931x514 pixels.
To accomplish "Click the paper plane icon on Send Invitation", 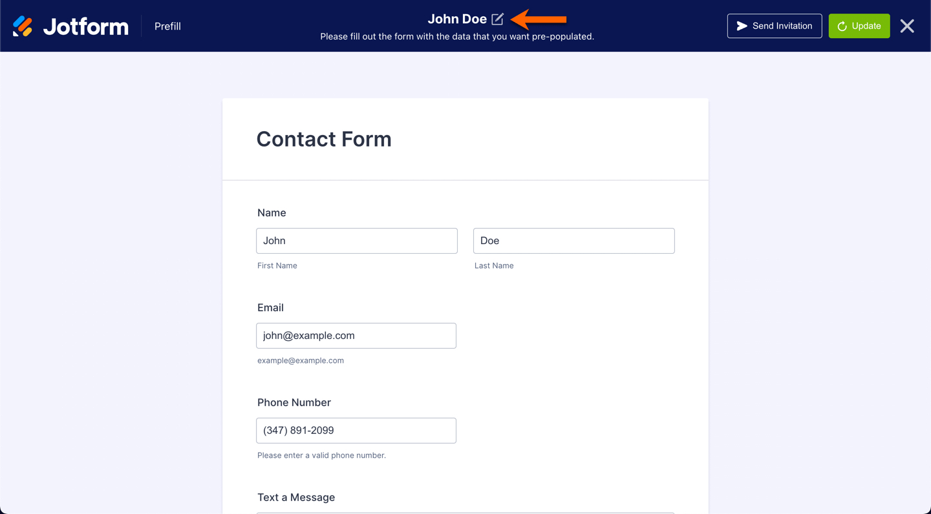I will (x=742, y=26).
